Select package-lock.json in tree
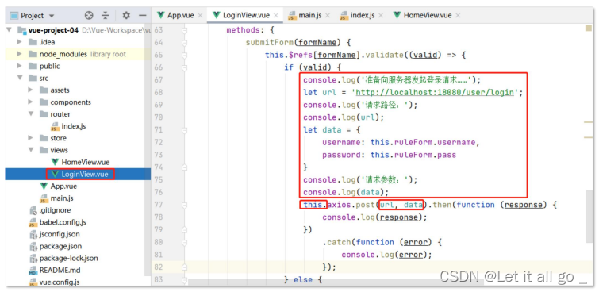This screenshot has width=599, height=292. point(69,258)
